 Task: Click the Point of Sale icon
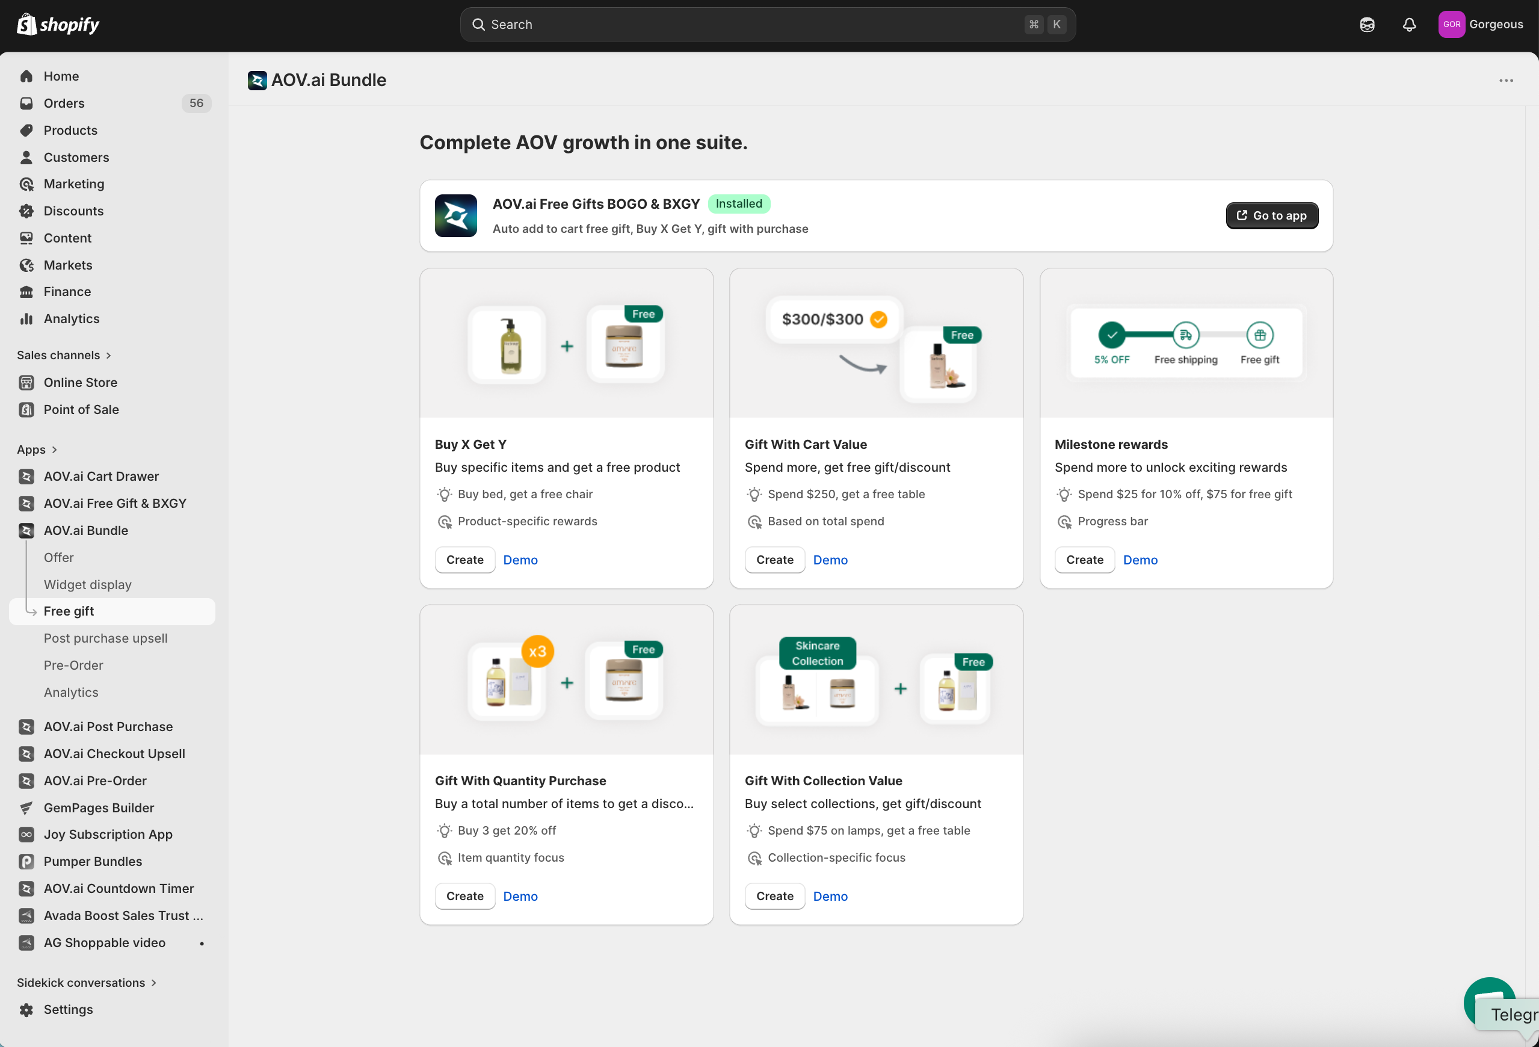[x=26, y=409]
